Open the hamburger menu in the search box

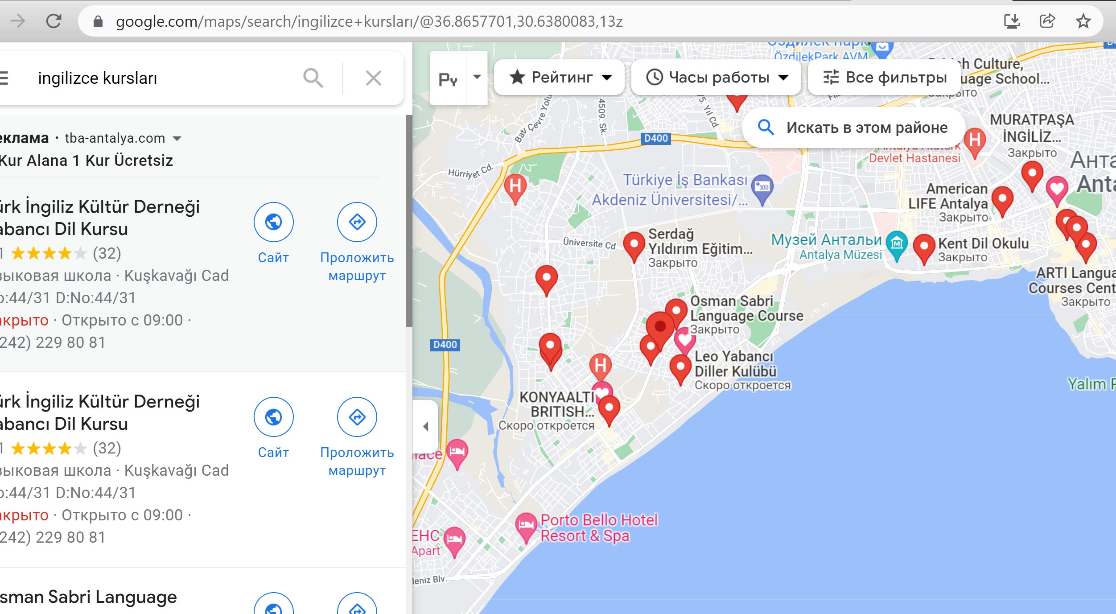pyautogui.click(x=4, y=78)
